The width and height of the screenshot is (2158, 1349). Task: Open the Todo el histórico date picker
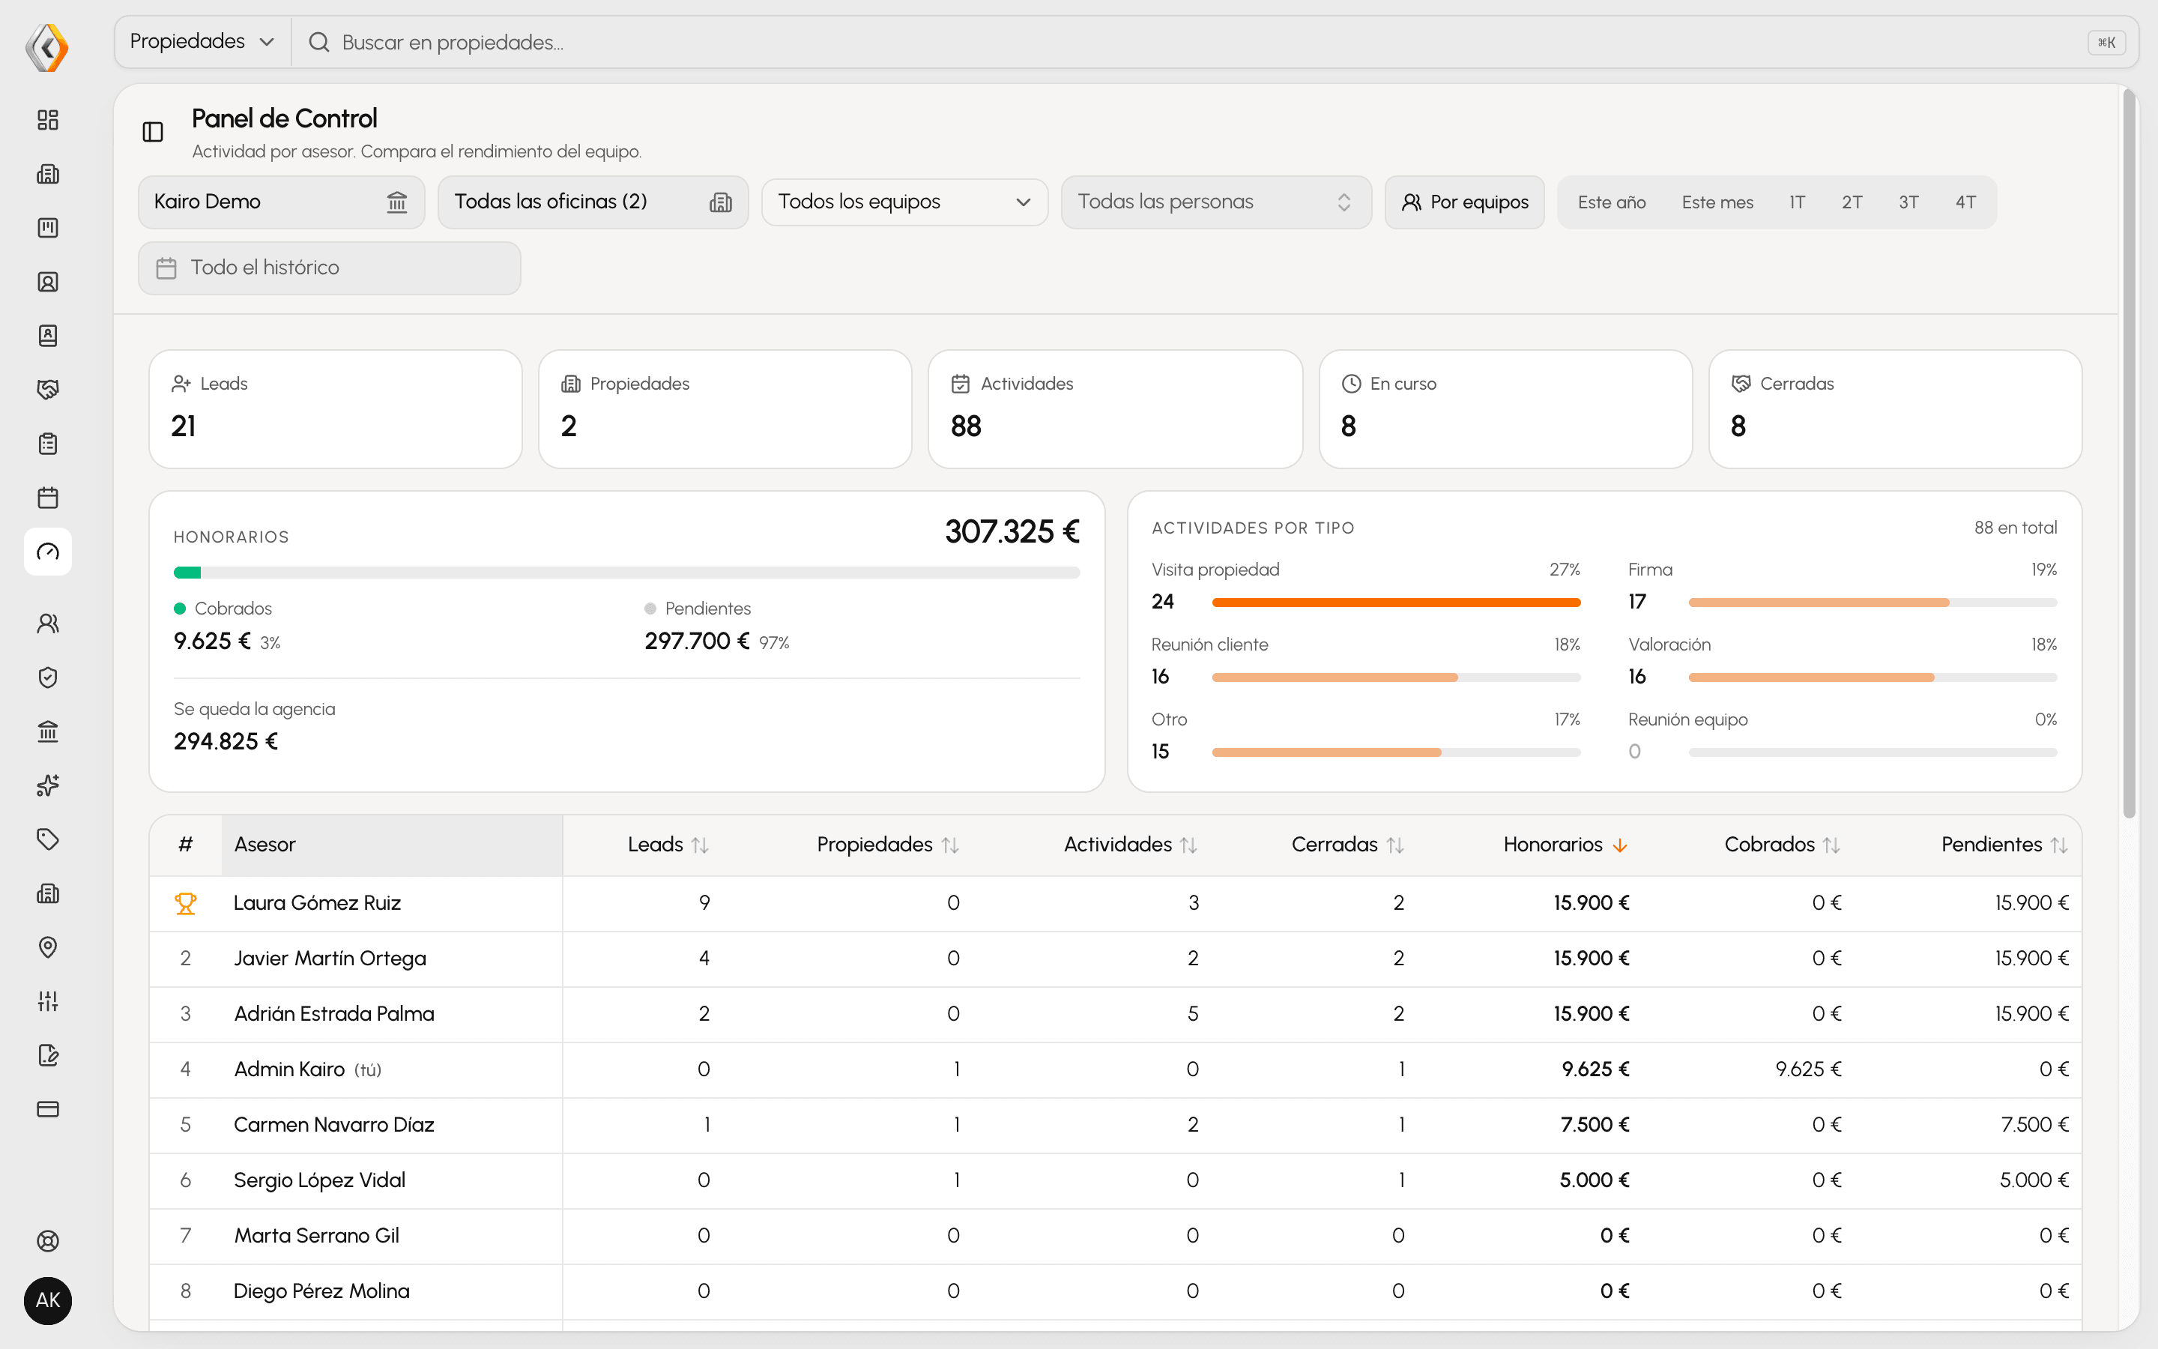[x=329, y=268]
